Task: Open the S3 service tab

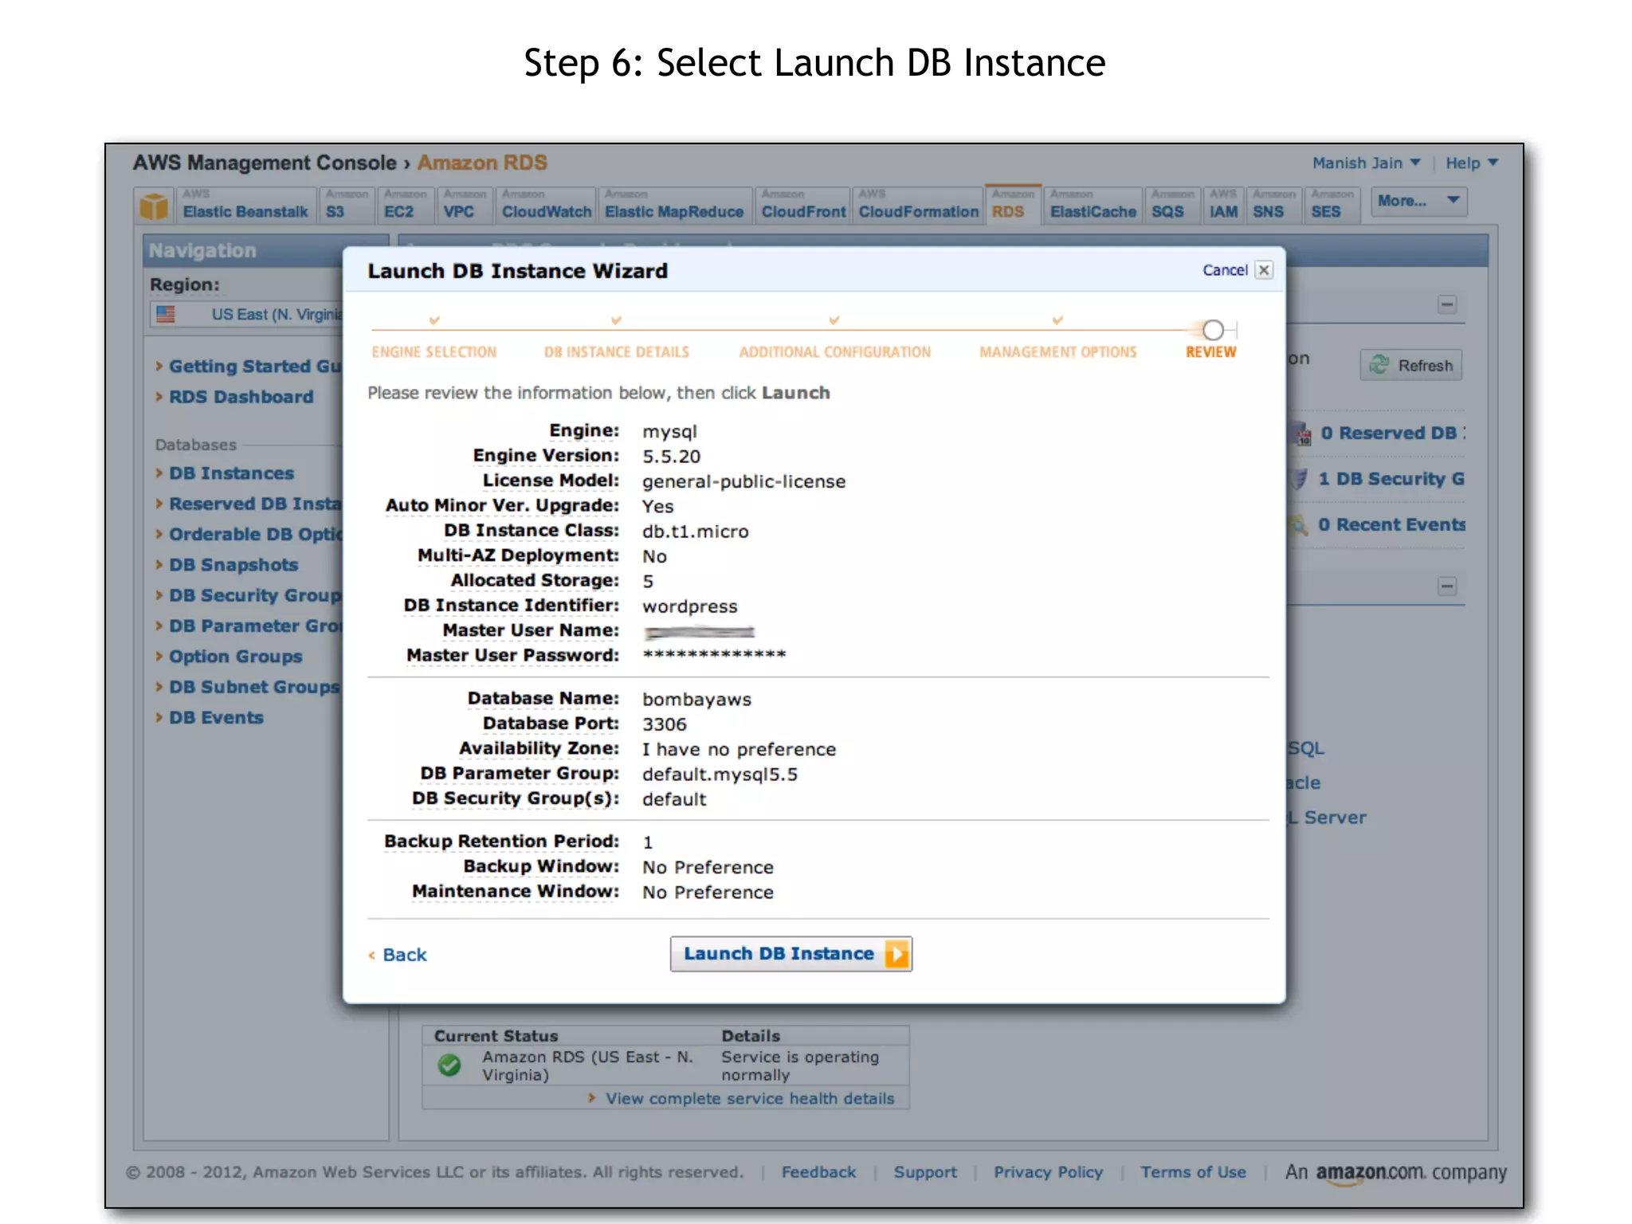Action: tap(347, 206)
